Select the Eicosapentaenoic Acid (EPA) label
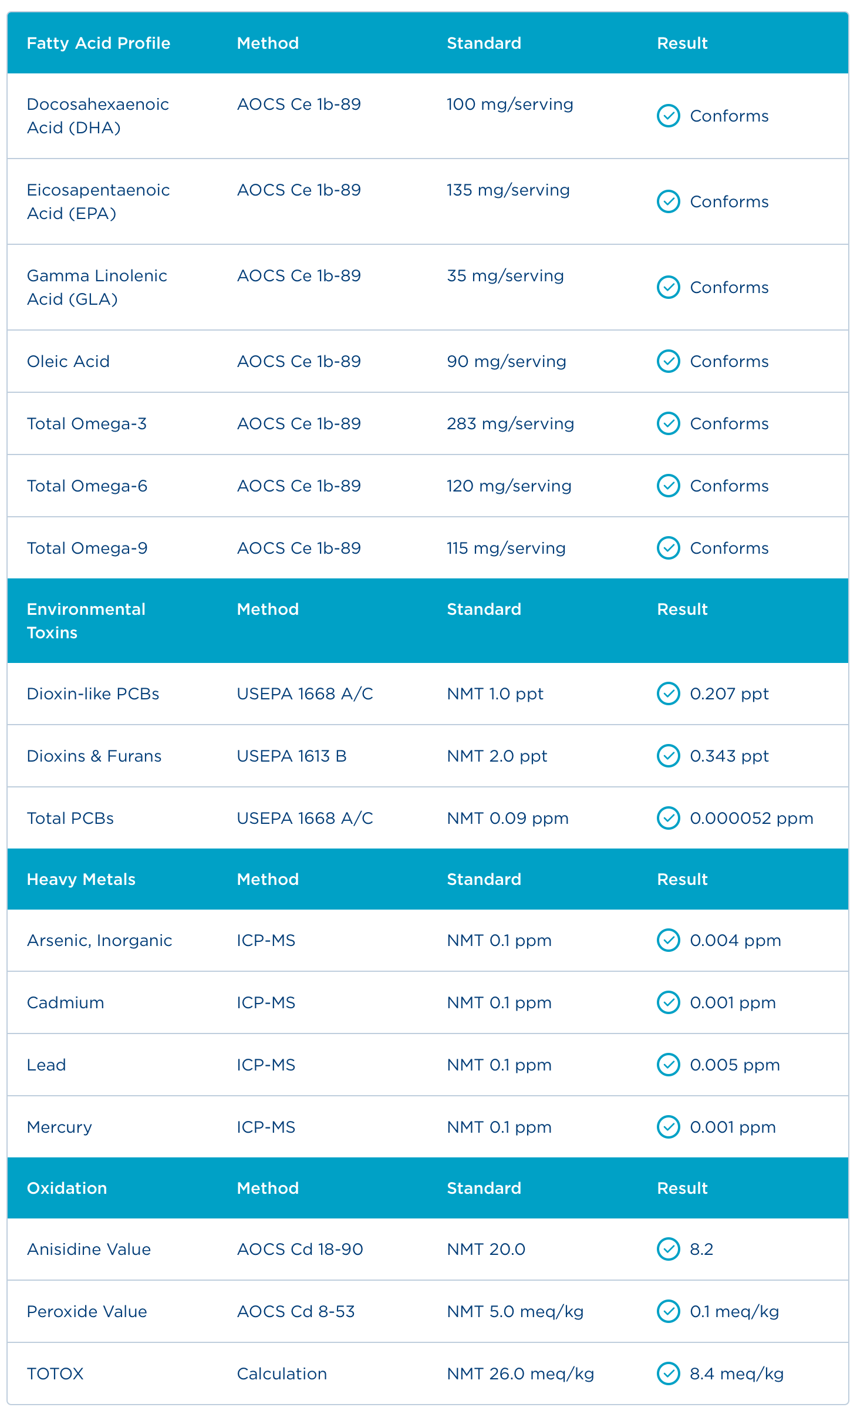The height and width of the screenshot is (1414, 857). (98, 201)
